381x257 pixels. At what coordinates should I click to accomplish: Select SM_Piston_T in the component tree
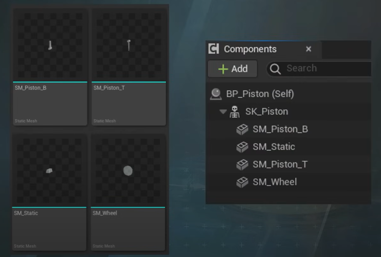pos(289,165)
